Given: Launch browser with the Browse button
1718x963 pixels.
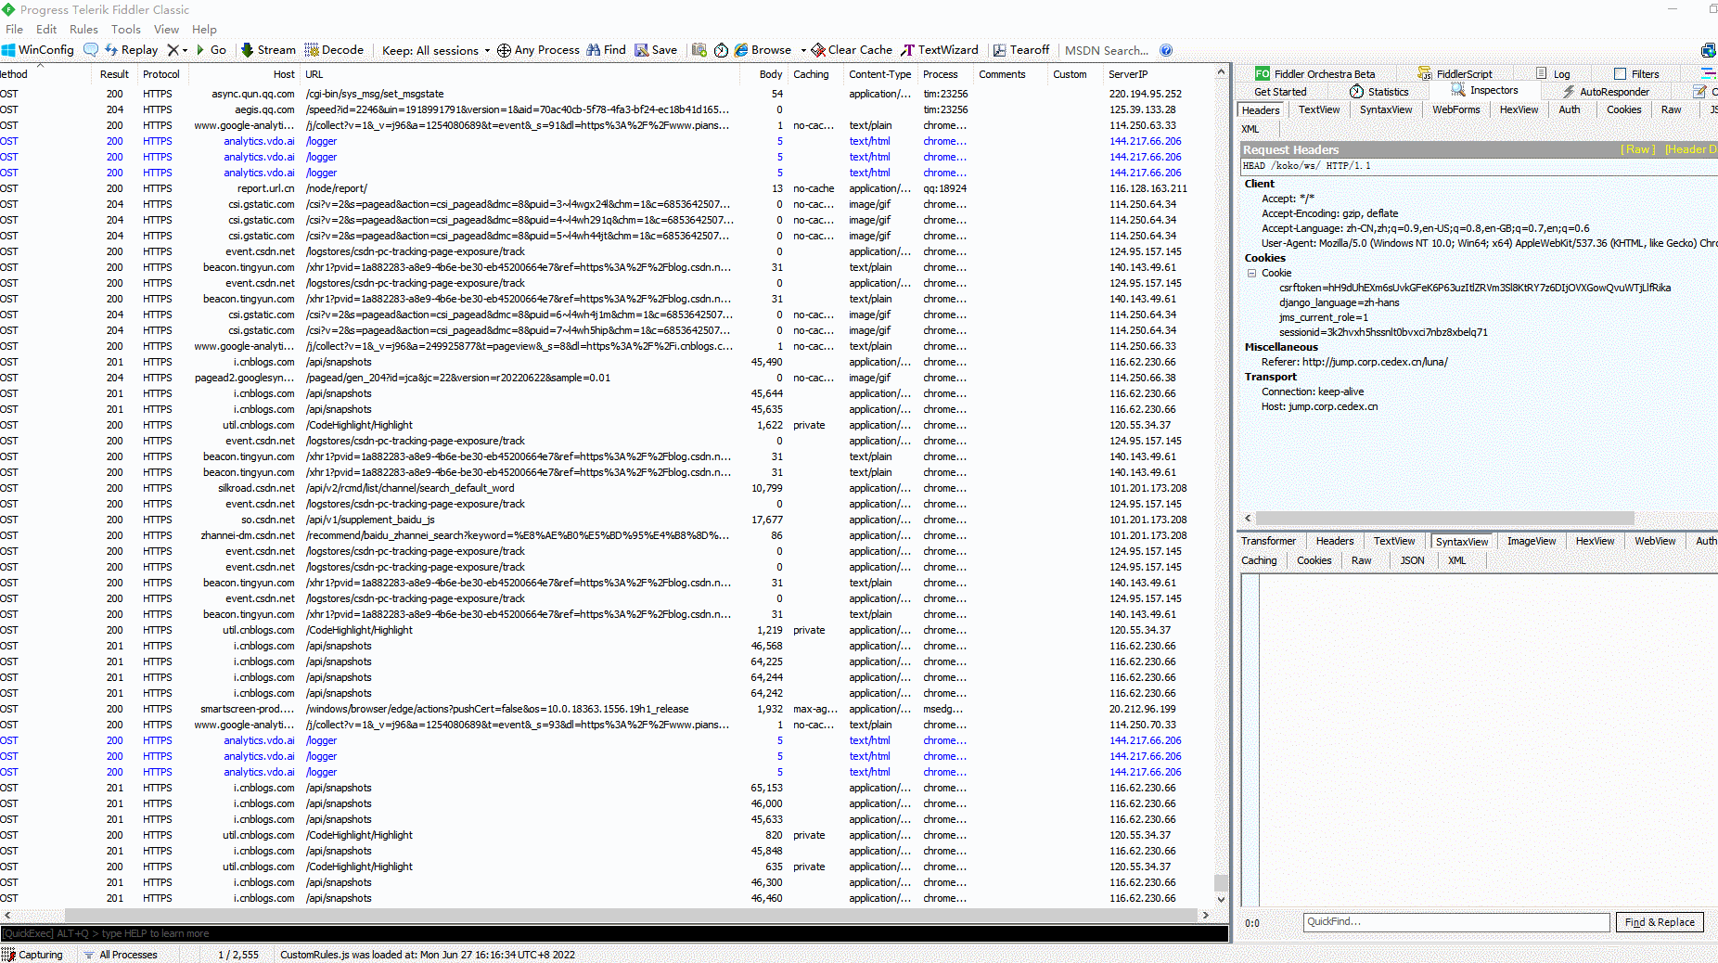Looking at the screenshot, I should (x=763, y=50).
